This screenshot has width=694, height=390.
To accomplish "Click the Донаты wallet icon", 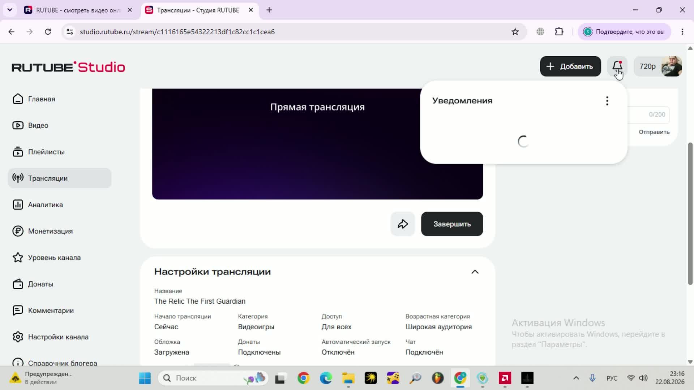I will coord(18,284).
